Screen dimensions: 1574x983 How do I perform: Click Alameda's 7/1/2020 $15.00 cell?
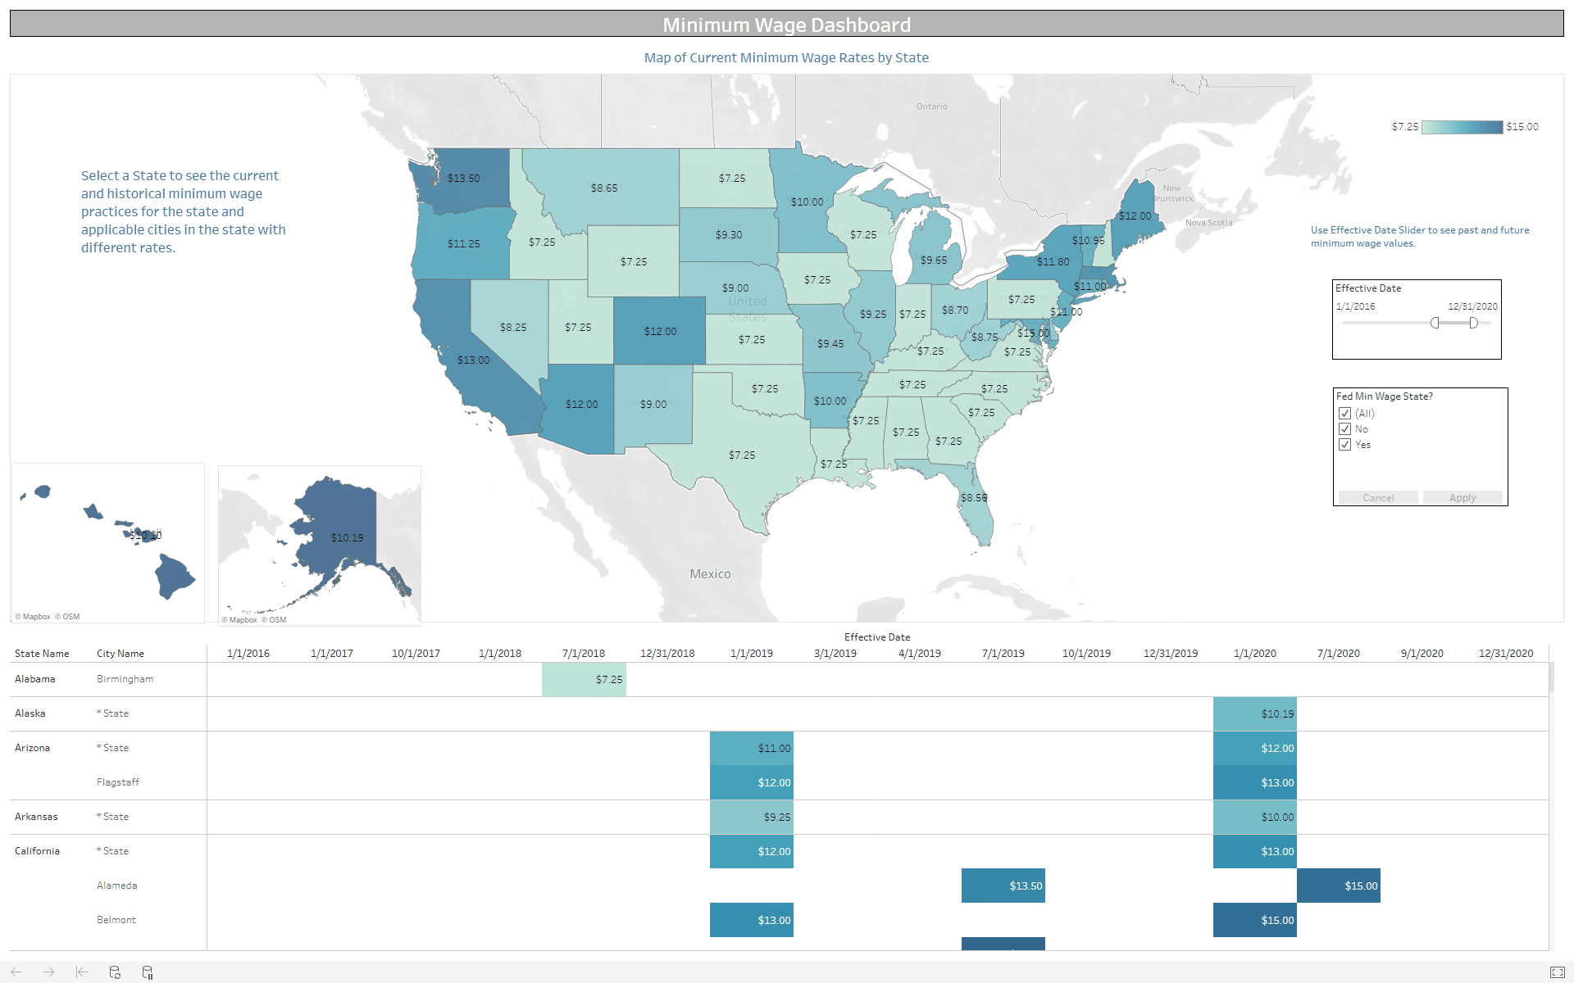(1339, 886)
